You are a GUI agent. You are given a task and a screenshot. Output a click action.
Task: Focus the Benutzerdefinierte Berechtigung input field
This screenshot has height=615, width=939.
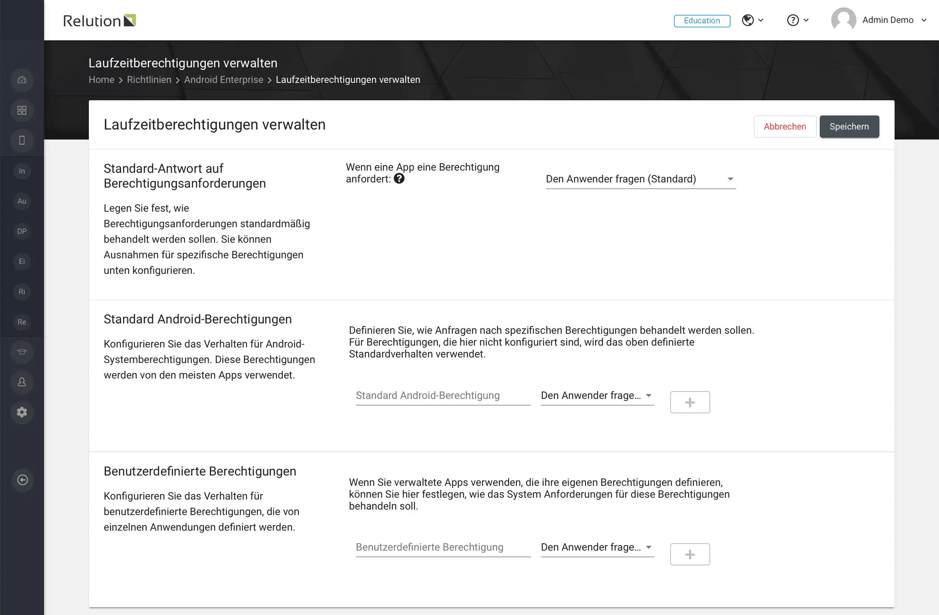point(443,547)
